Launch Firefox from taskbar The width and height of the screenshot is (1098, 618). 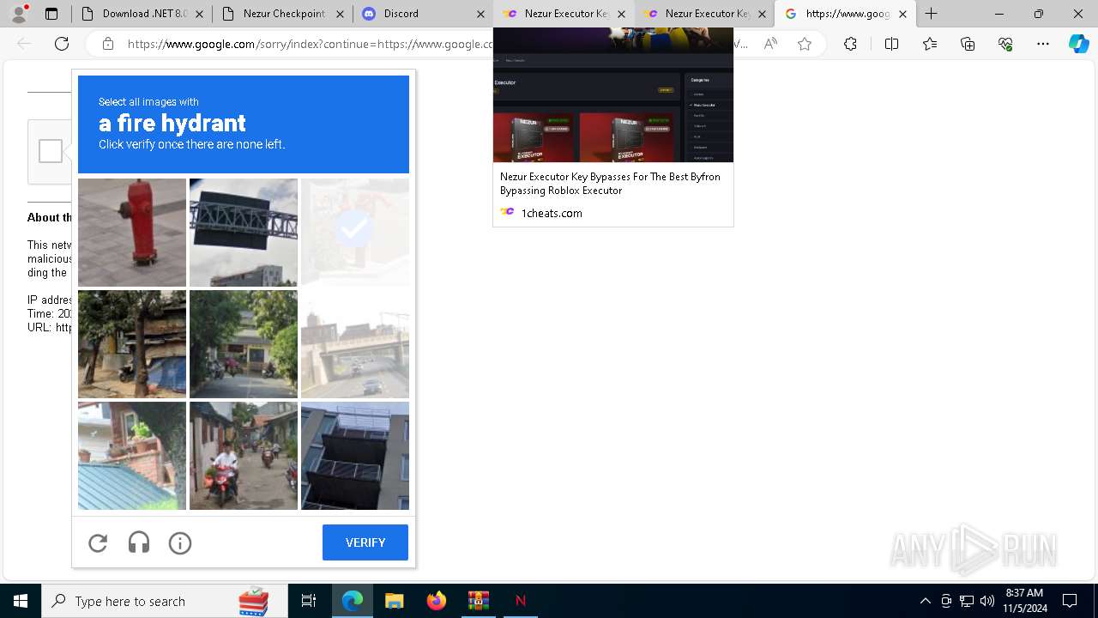point(436,601)
